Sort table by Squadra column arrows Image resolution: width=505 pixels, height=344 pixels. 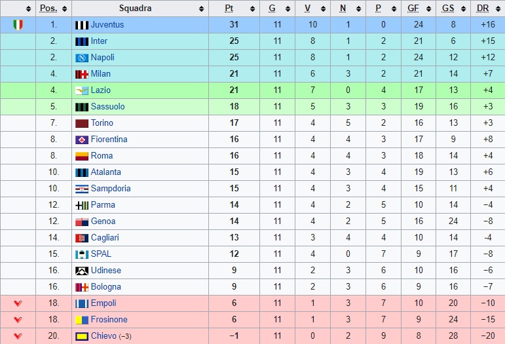click(201, 9)
